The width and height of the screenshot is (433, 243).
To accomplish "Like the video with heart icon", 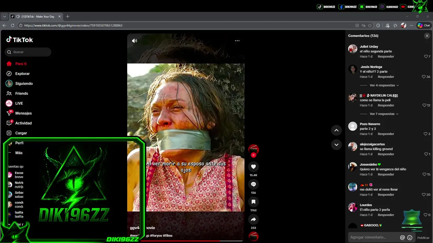I will point(253,166).
